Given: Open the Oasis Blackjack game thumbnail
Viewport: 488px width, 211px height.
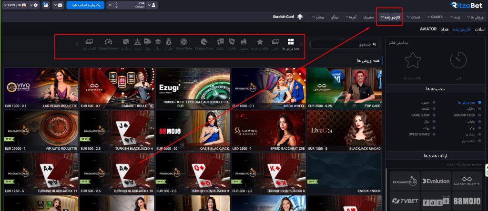Looking at the screenshot, I should pos(193,131).
